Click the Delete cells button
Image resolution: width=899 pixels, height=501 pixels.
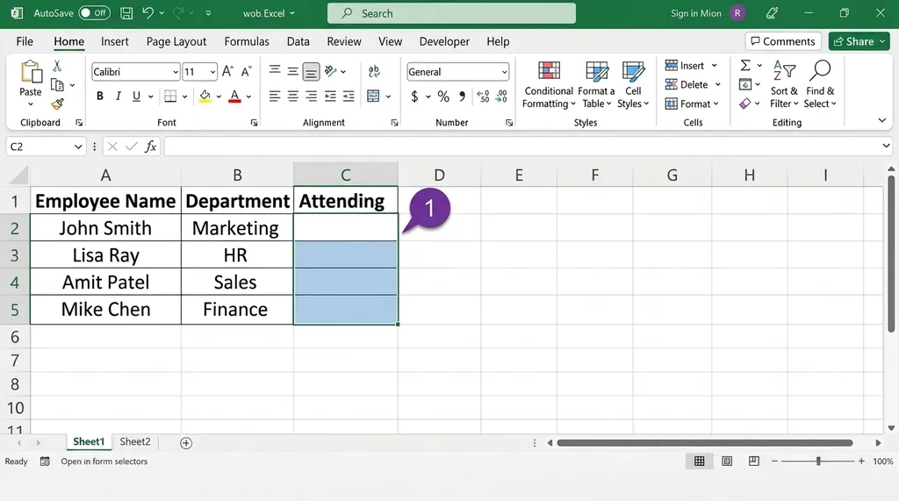pyautogui.click(x=693, y=84)
